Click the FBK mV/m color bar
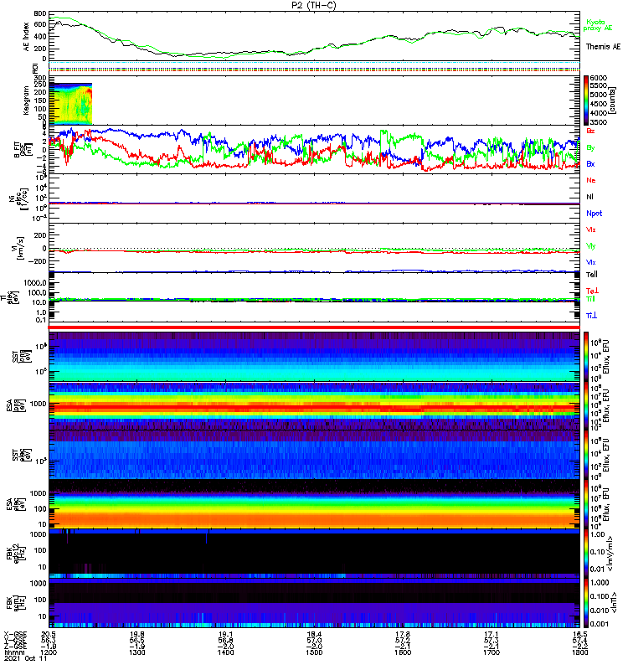Image resolution: width=628 pixels, height=670 pixels. (586, 554)
